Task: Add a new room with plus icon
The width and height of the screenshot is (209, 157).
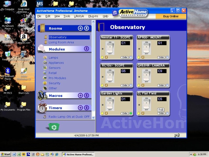Action: click(80, 28)
